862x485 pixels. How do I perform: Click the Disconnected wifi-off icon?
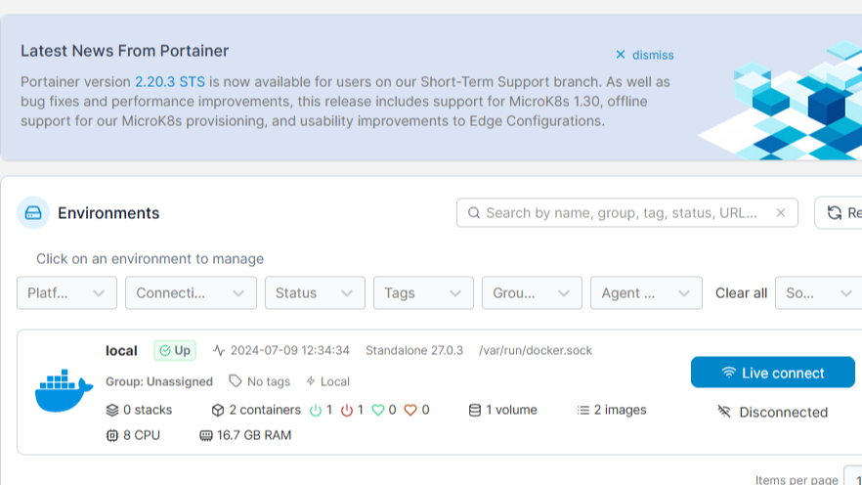click(724, 412)
